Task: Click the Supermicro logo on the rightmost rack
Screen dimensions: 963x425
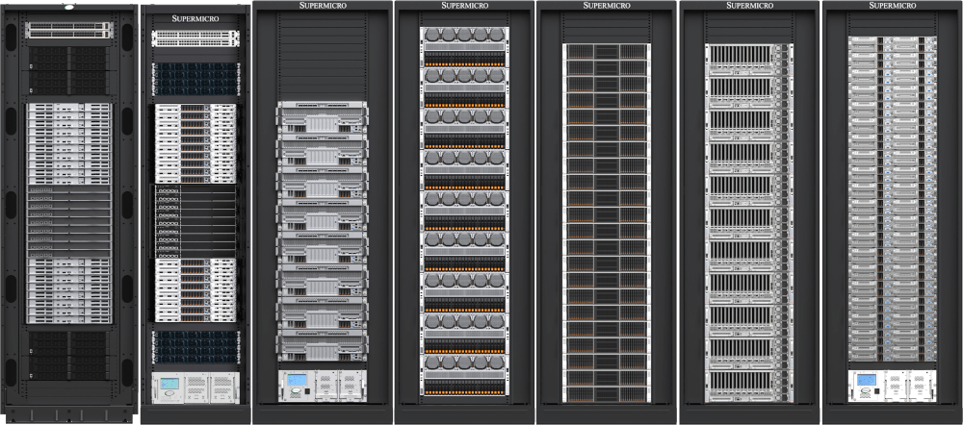Action: coord(893,6)
